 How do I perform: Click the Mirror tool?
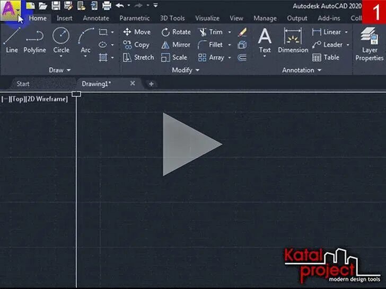click(176, 44)
